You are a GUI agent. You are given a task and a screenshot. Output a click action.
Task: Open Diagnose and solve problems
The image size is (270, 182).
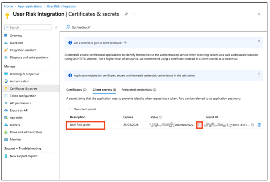pos(29,57)
